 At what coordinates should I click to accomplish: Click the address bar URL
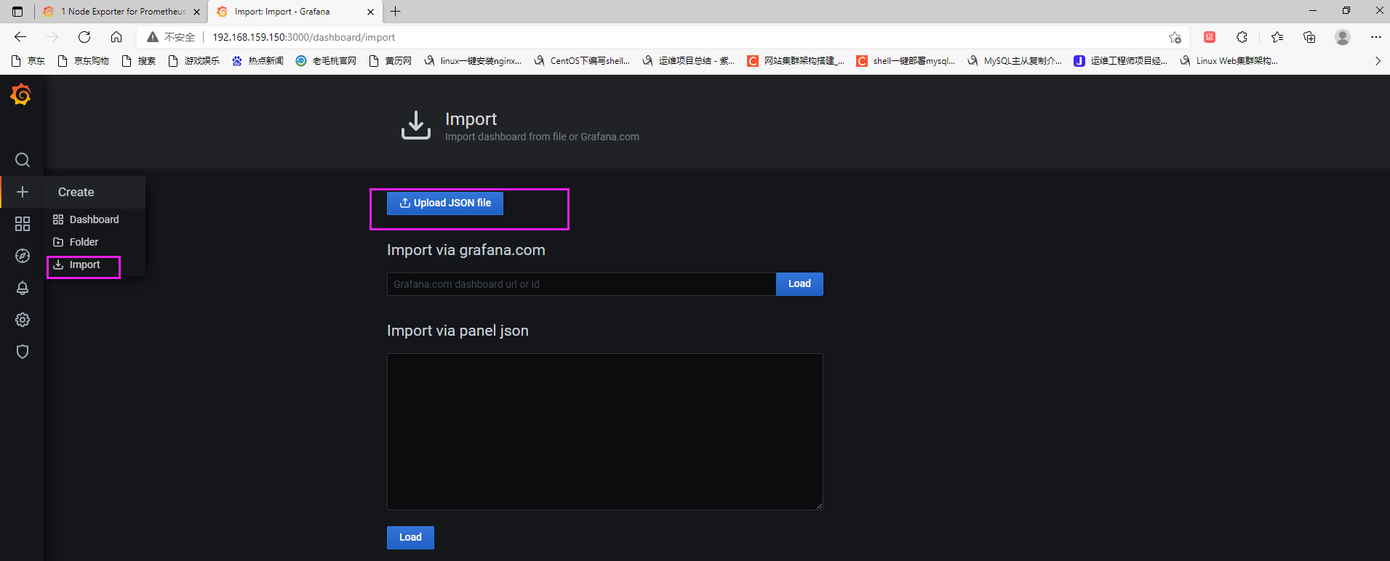pos(304,37)
